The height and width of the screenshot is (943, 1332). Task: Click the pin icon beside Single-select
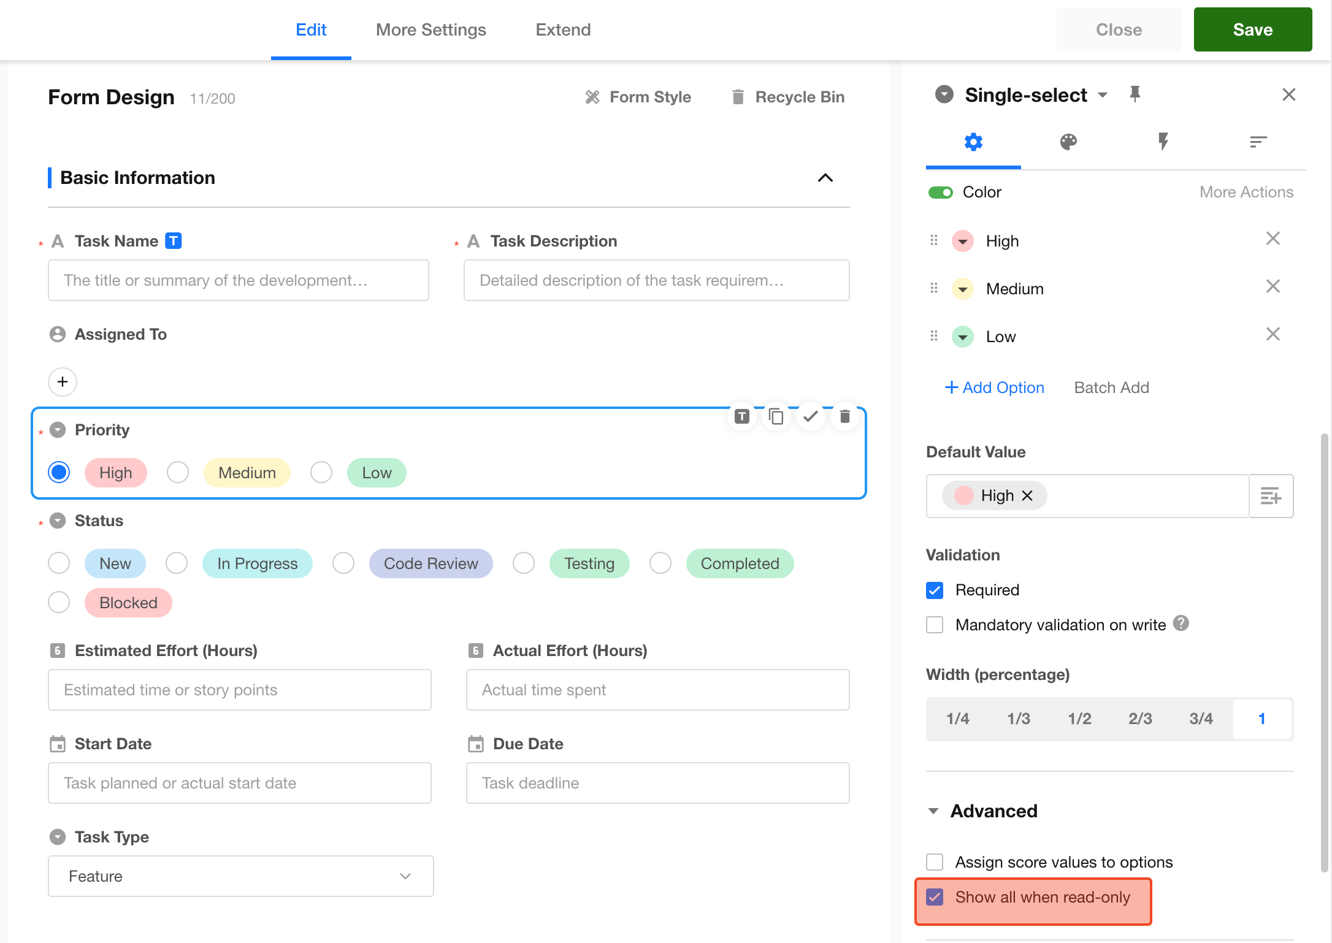pos(1135,94)
